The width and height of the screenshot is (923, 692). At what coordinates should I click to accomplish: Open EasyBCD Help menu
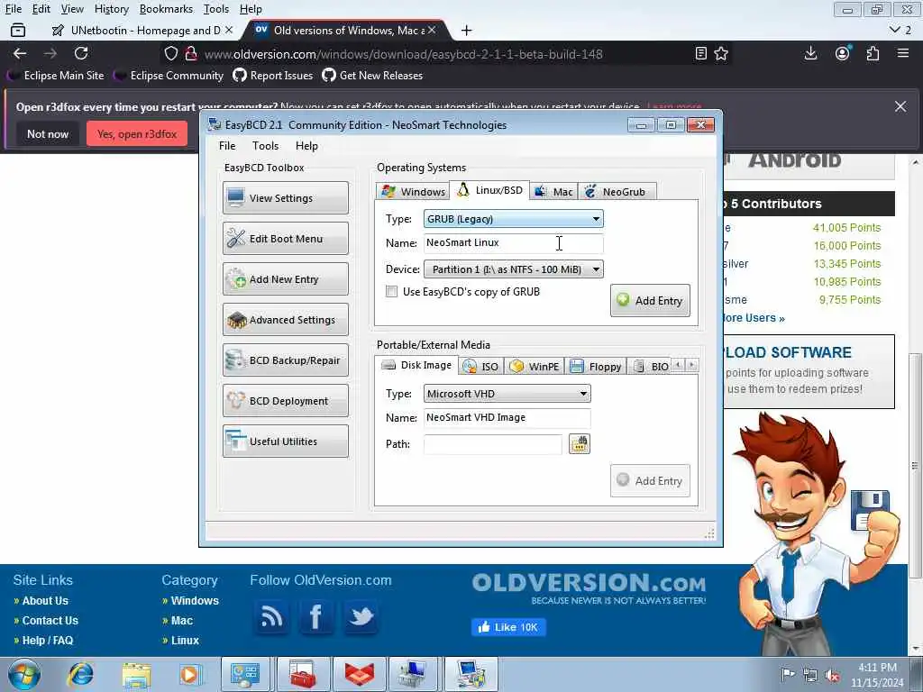pos(306,145)
